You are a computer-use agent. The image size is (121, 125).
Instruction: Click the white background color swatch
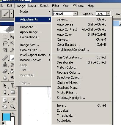pos(12,122)
